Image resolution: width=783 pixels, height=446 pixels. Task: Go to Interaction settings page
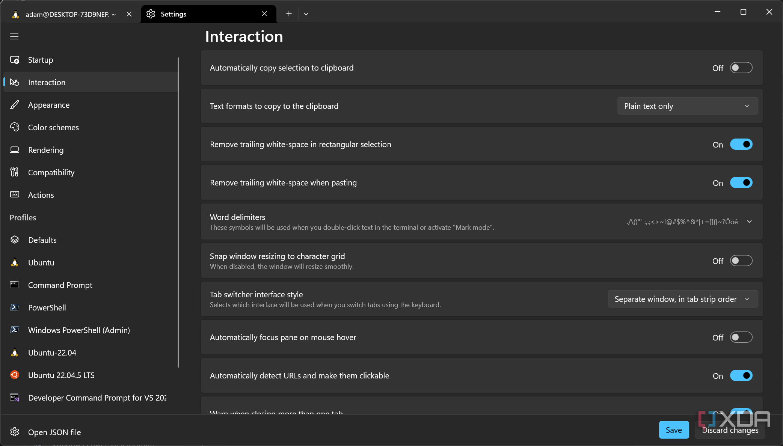coord(90,82)
